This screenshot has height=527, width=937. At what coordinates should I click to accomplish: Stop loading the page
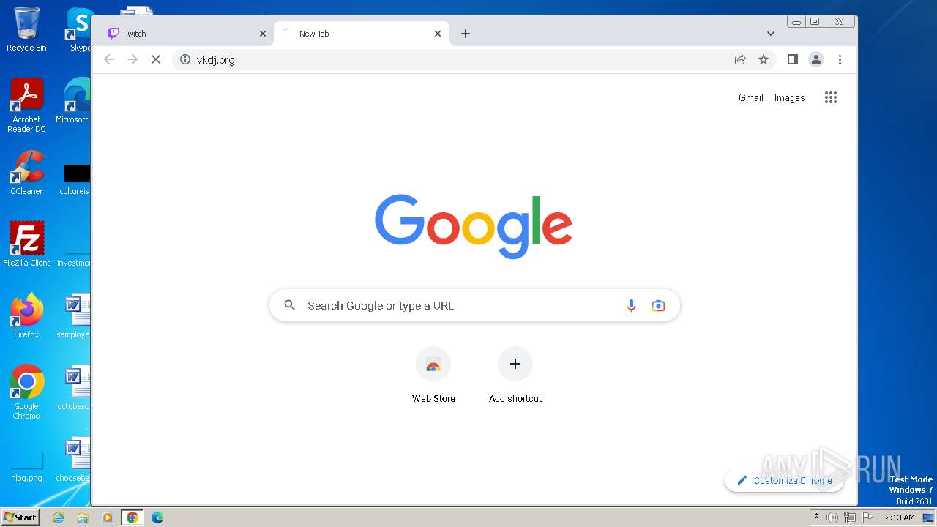(156, 59)
